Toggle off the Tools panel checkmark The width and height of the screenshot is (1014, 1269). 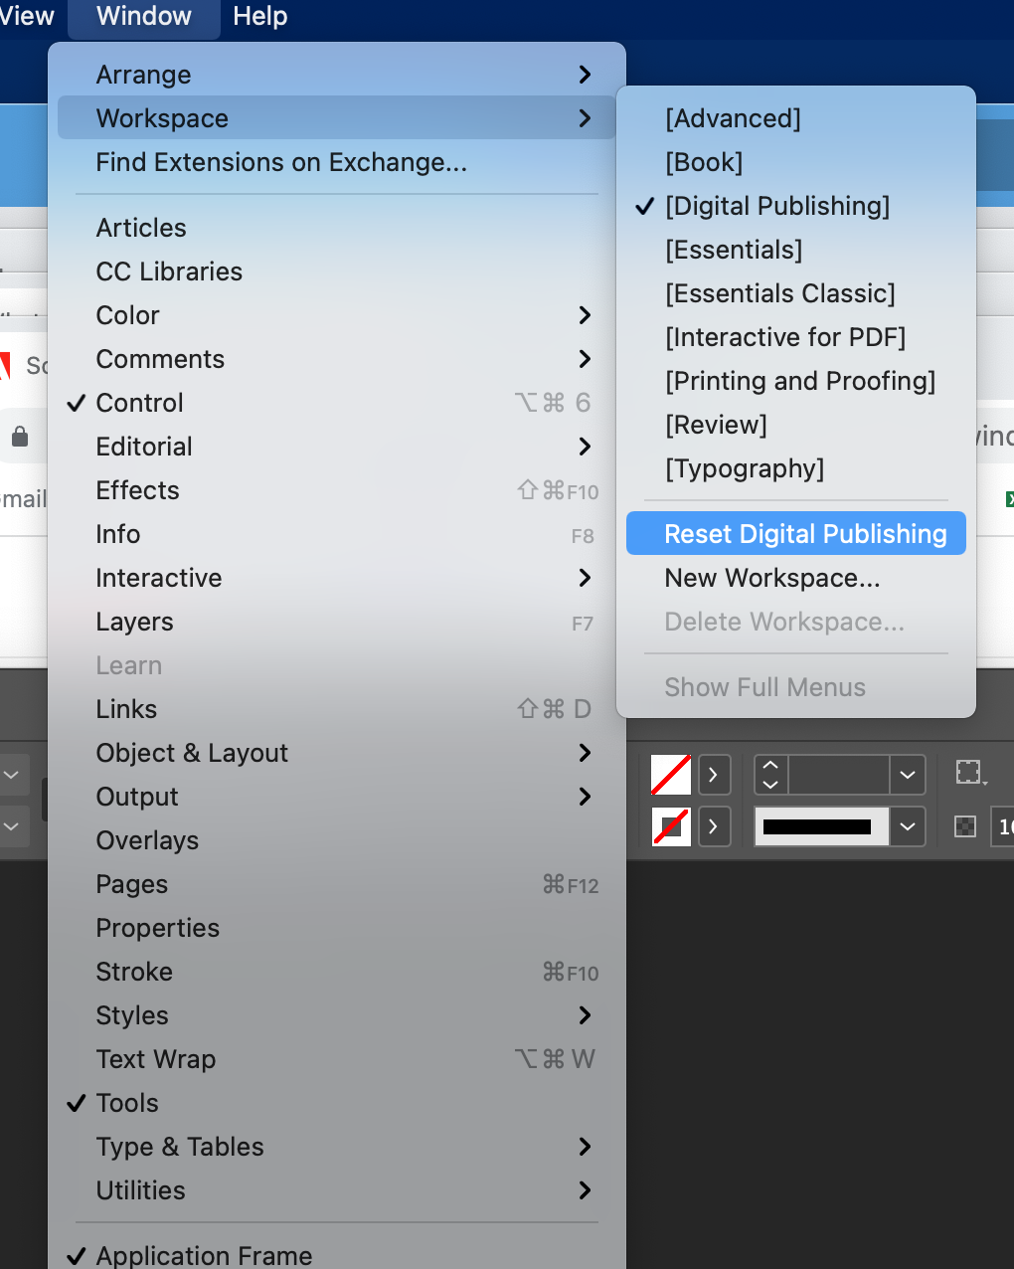pyautogui.click(x=127, y=1103)
